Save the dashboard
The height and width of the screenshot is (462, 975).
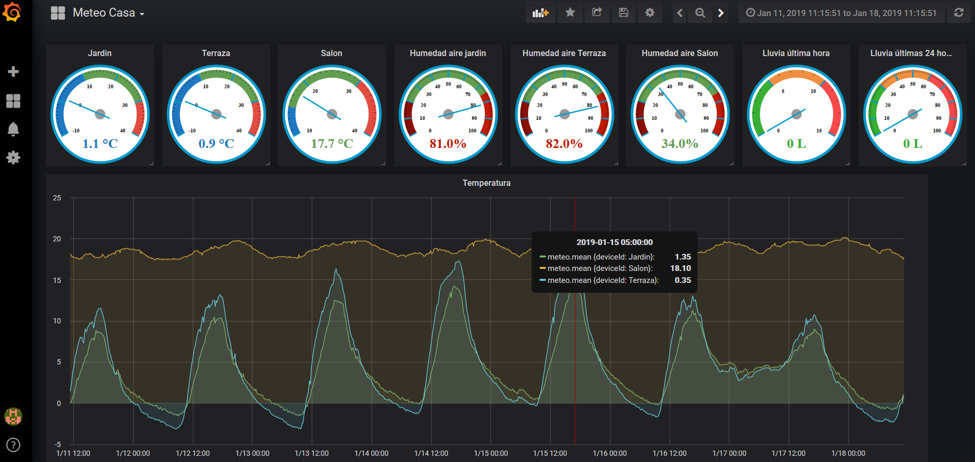(624, 12)
